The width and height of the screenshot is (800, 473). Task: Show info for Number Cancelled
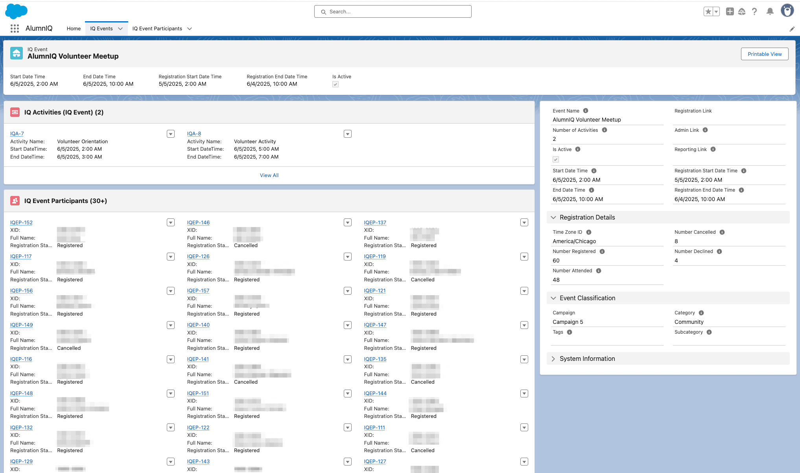click(722, 232)
